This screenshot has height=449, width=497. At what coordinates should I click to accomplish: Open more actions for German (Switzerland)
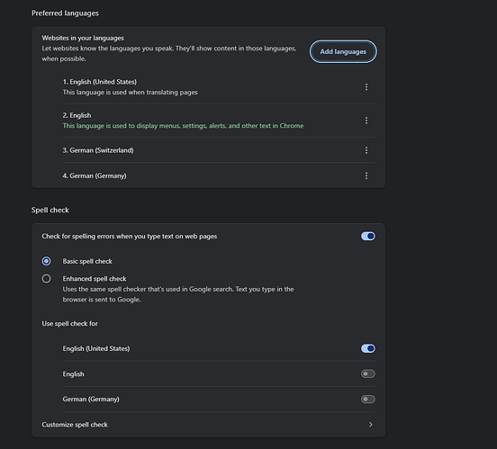pyautogui.click(x=366, y=150)
